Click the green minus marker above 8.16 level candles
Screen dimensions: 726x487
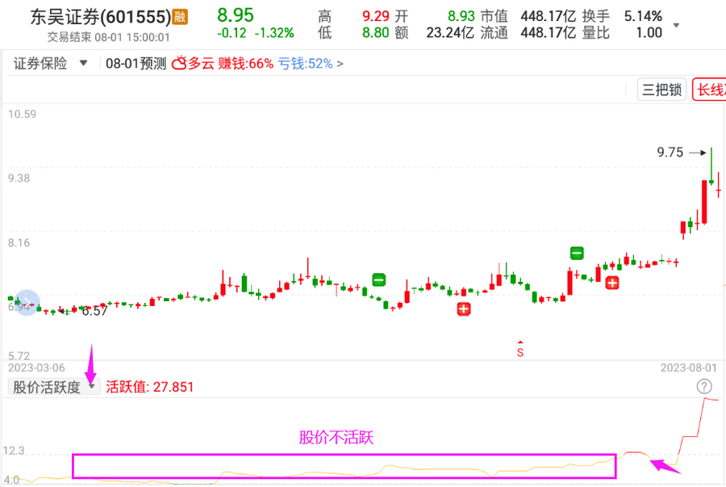tap(577, 253)
